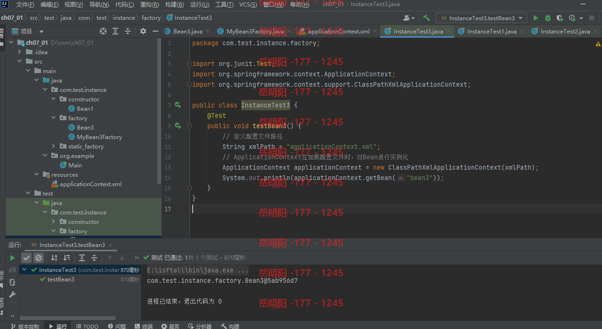Select Bean1 class in the project tree

[85, 108]
